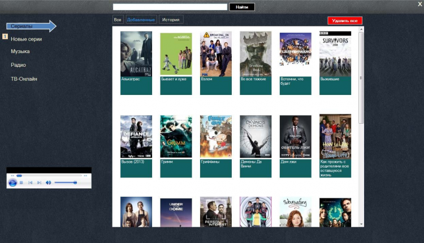The image size is (424, 243).
Task: Open the Defiance poster
Action: coord(136,137)
